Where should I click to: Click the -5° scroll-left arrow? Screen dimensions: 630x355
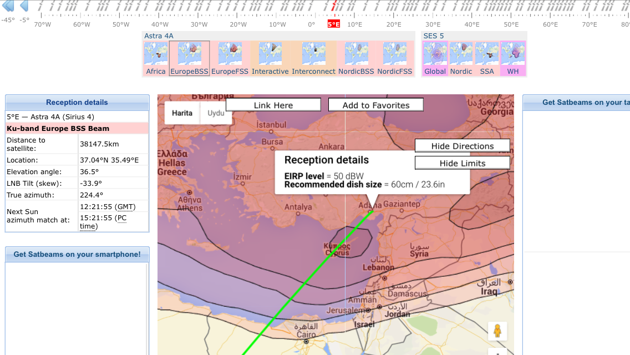[24, 6]
